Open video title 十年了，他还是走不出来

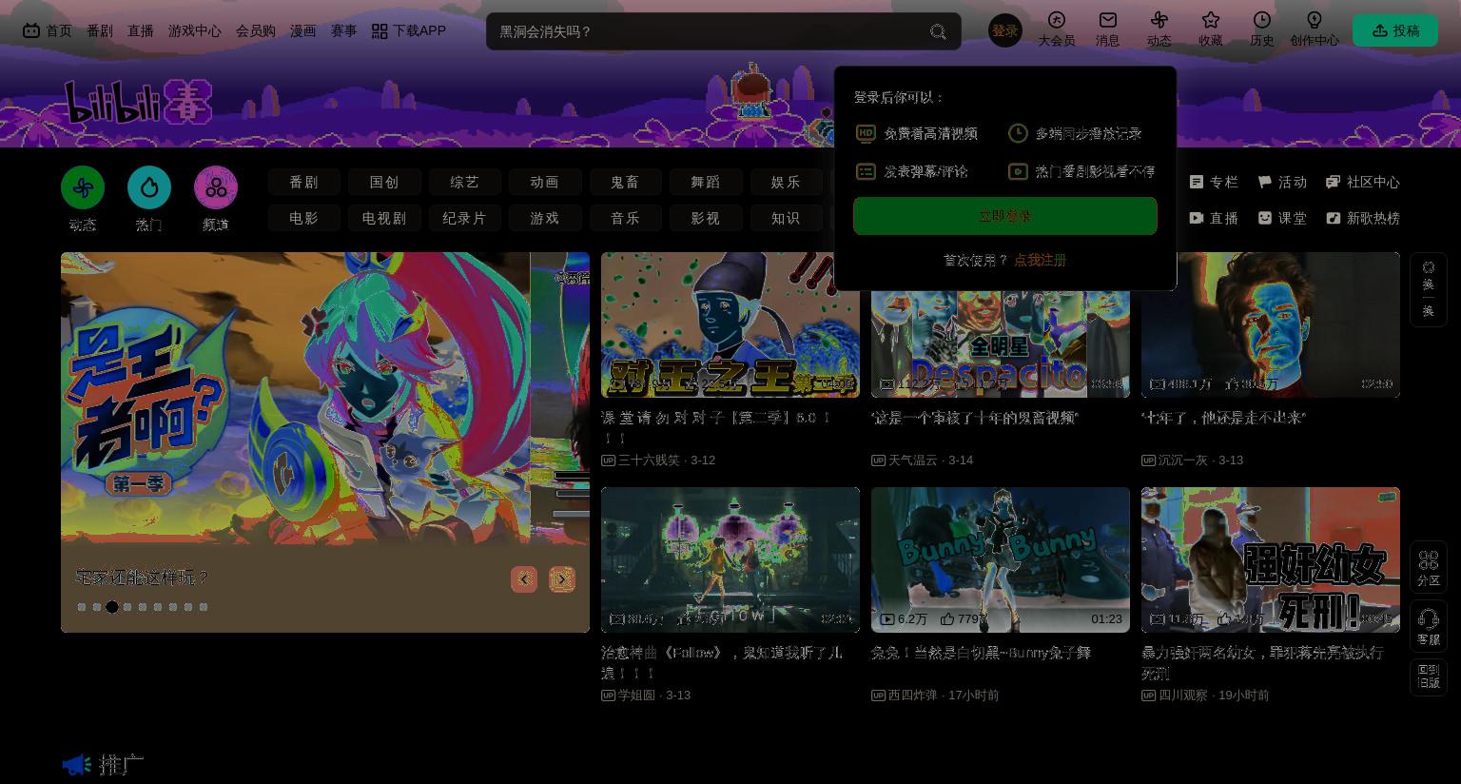click(1223, 418)
